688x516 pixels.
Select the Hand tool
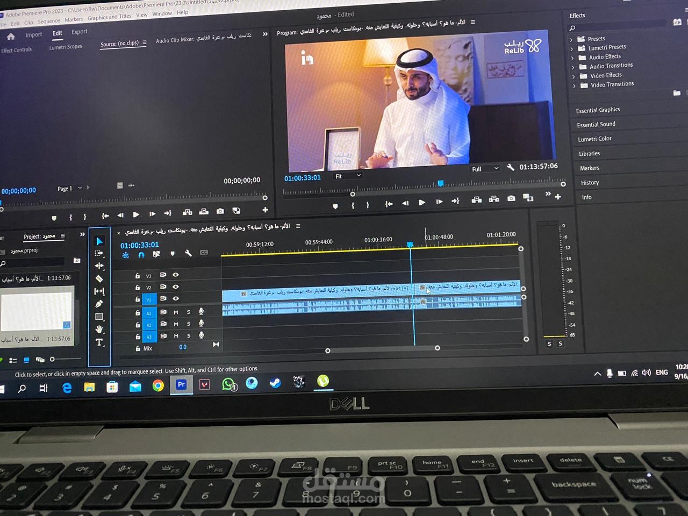(99, 329)
